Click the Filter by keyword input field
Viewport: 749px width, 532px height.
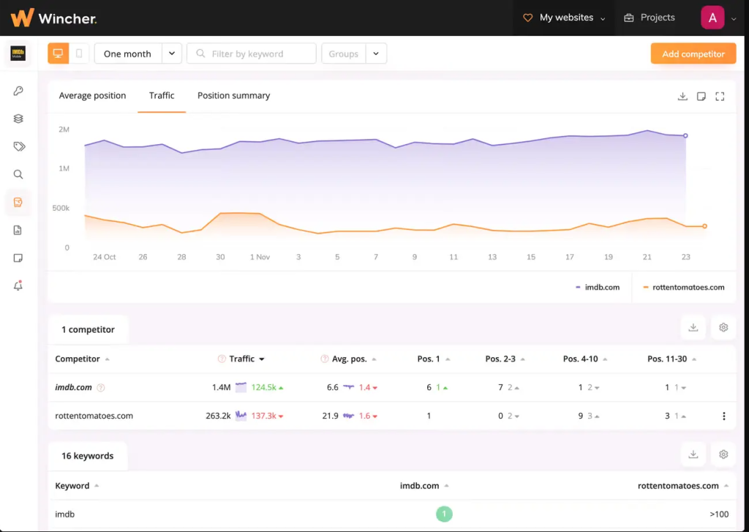coord(251,53)
